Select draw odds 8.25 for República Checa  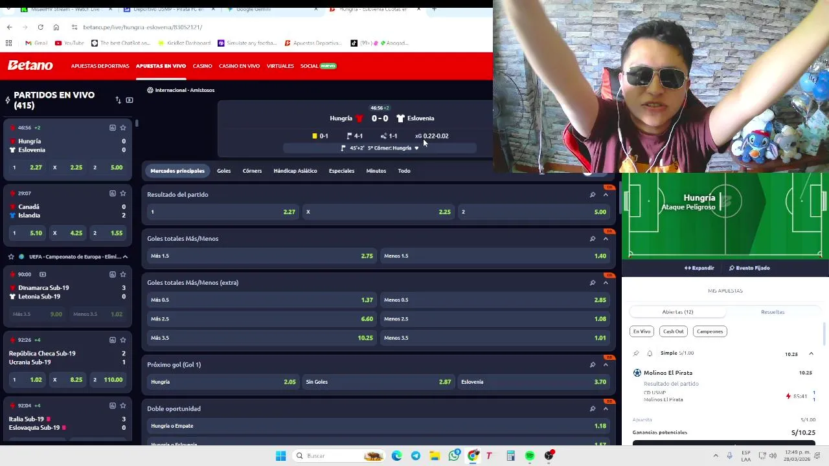pos(67,380)
